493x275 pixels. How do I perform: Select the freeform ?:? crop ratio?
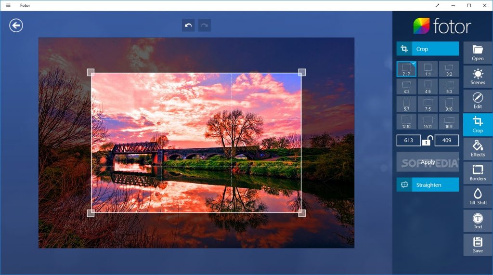(406, 69)
